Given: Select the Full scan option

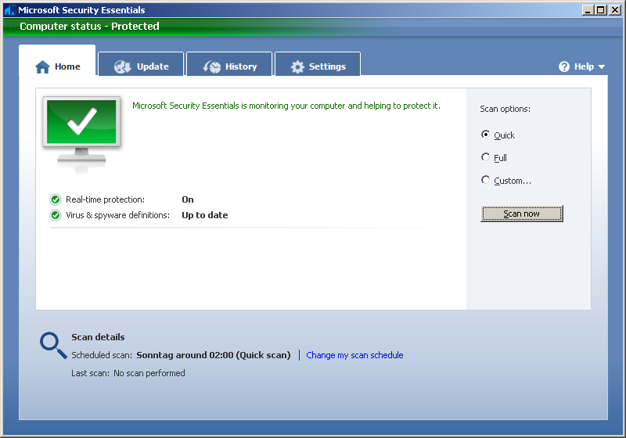Looking at the screenshot, I should tap(486, 157).
